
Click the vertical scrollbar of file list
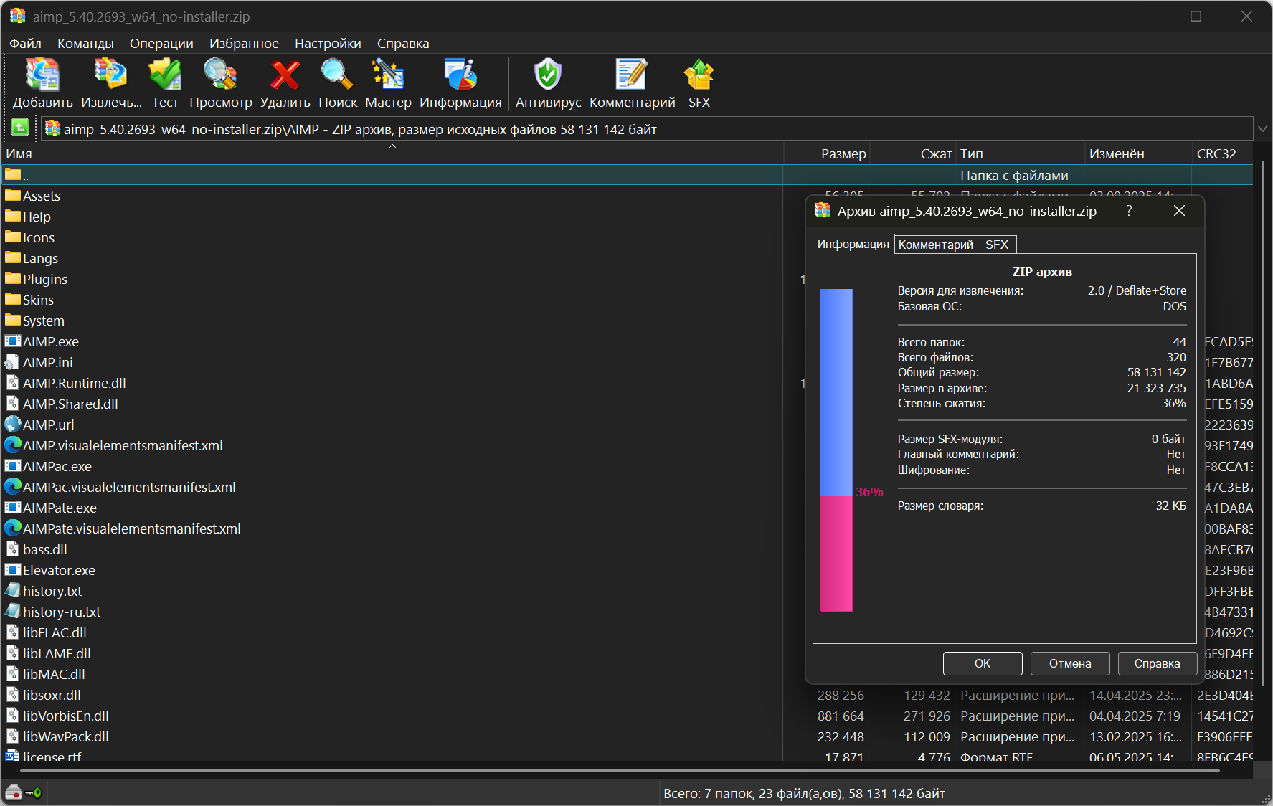[1262, 423]
